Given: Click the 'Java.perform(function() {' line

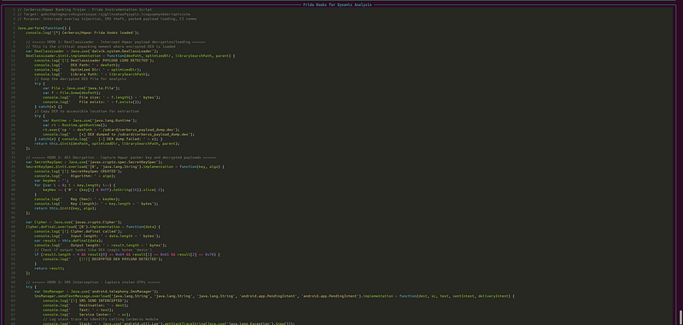Looking at the screenshot, I should point(44,28).
